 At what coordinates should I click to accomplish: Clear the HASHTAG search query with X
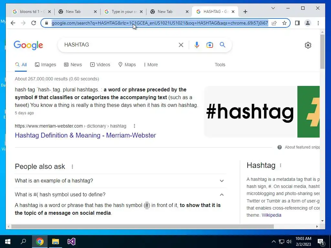pos(181,45)
